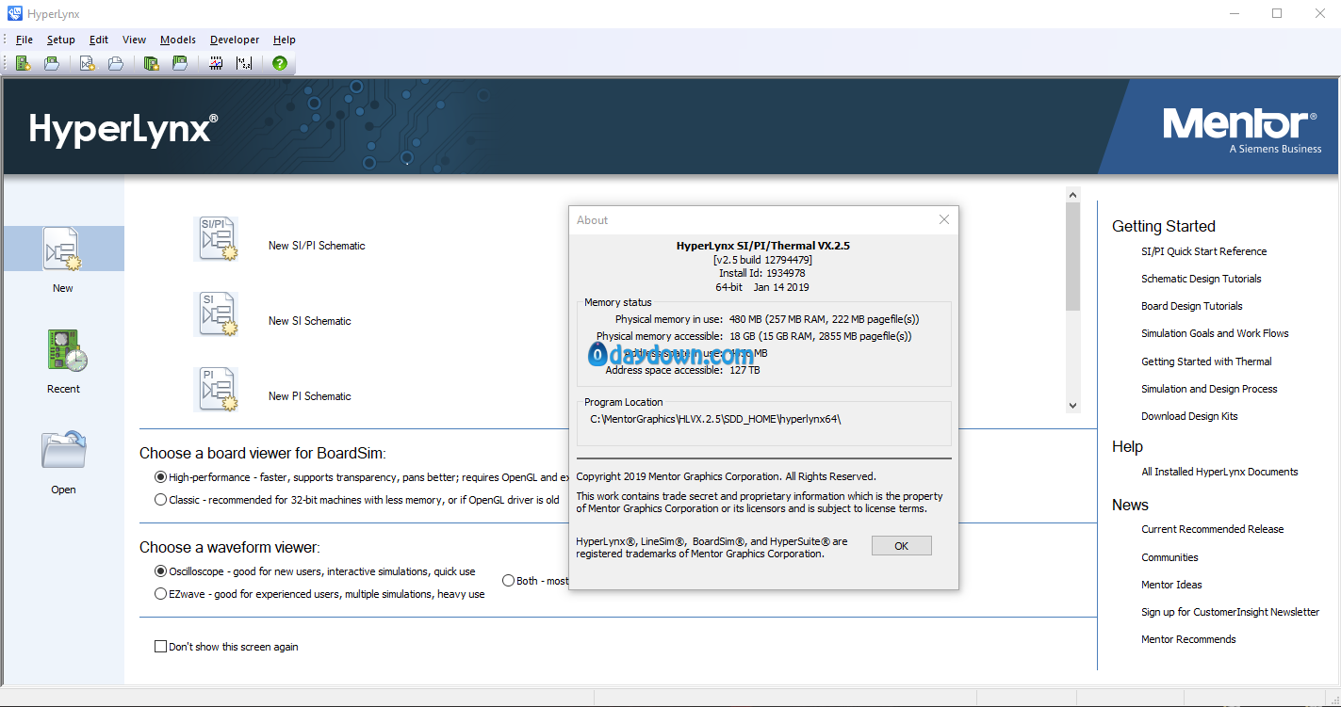
Task: Click the New SI Schematic icon
Action: [216, 314]
